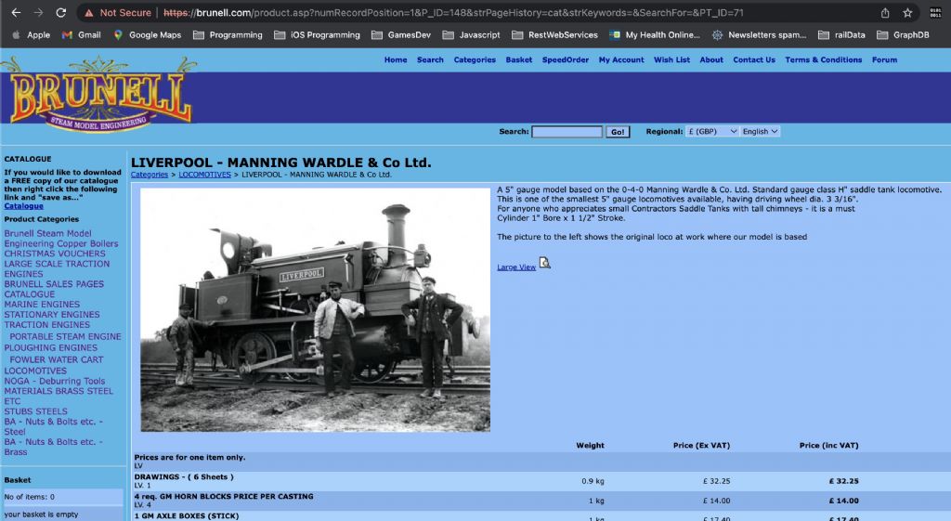Go forward with the browser forward arrow

(x=38, y=13)
